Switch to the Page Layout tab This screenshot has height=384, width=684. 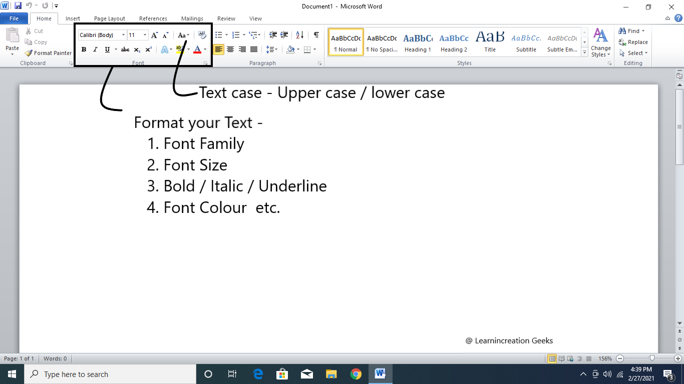click(110, 18)
